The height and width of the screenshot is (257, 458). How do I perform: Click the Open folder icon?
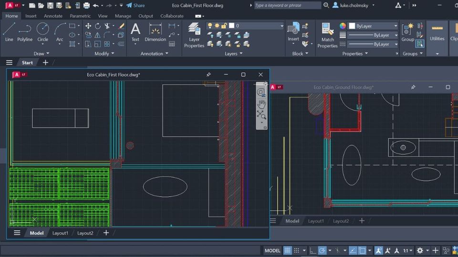pyautogui.click(x=41, y=5)
